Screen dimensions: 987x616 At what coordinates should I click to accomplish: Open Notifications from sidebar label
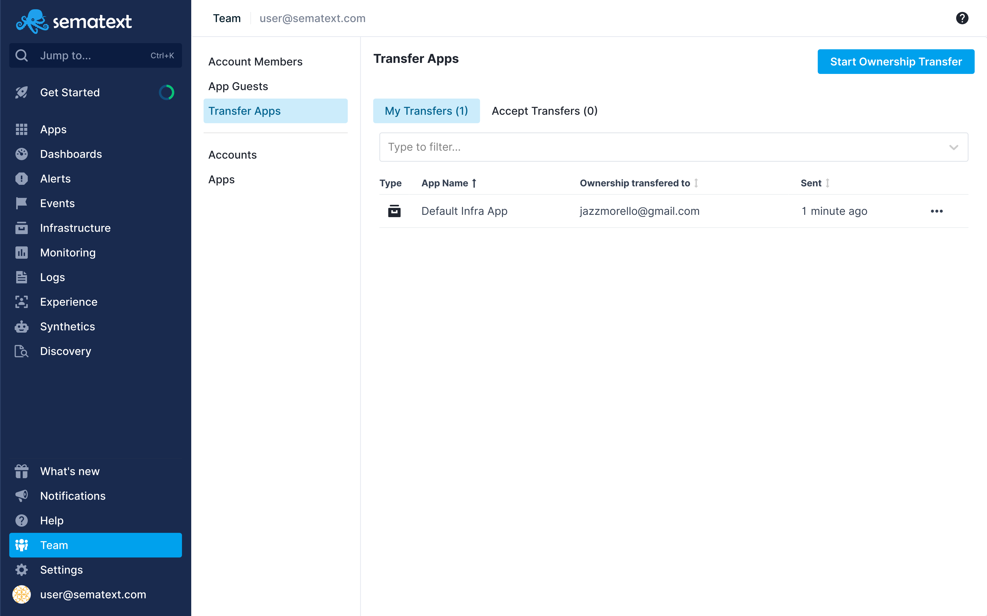pyautogui.click(x=73, y=496)
